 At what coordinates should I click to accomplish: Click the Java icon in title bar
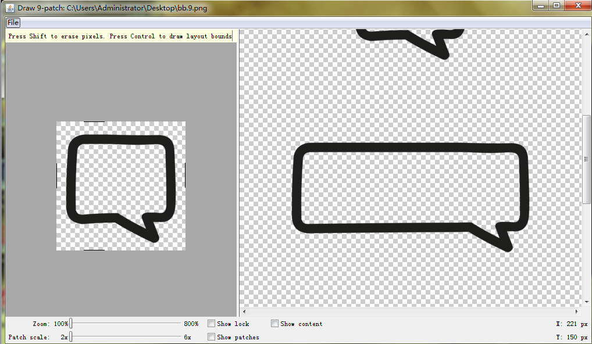pos(10,8)
